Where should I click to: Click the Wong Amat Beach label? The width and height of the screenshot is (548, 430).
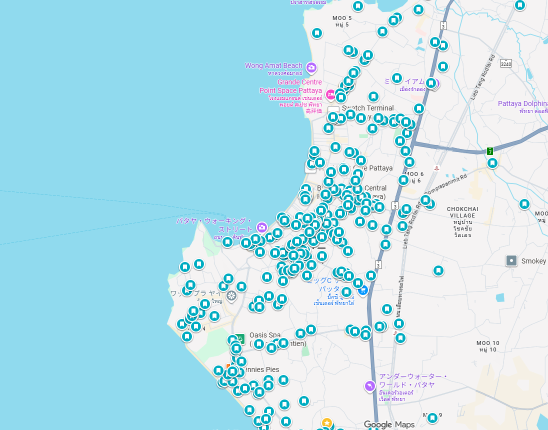tap(273, 65)
